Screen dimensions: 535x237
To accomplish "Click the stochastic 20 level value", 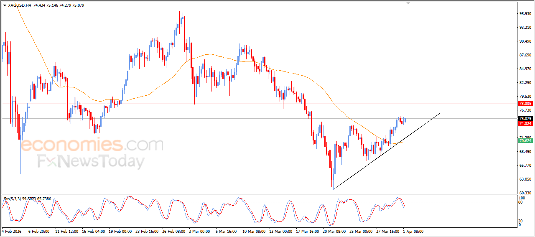I will pyautogui.click(x=521, y=221).
